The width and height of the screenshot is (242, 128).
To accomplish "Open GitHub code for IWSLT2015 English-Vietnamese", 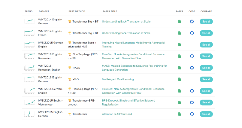I will pyautogui.click(x=192, y=102).
